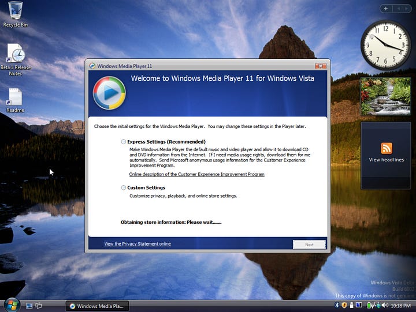Image resolution: width=416 pixels, height=312 pixels.
Task: Open the Customer Experience Improvement Program description link
Action: (x=196, y=174)
